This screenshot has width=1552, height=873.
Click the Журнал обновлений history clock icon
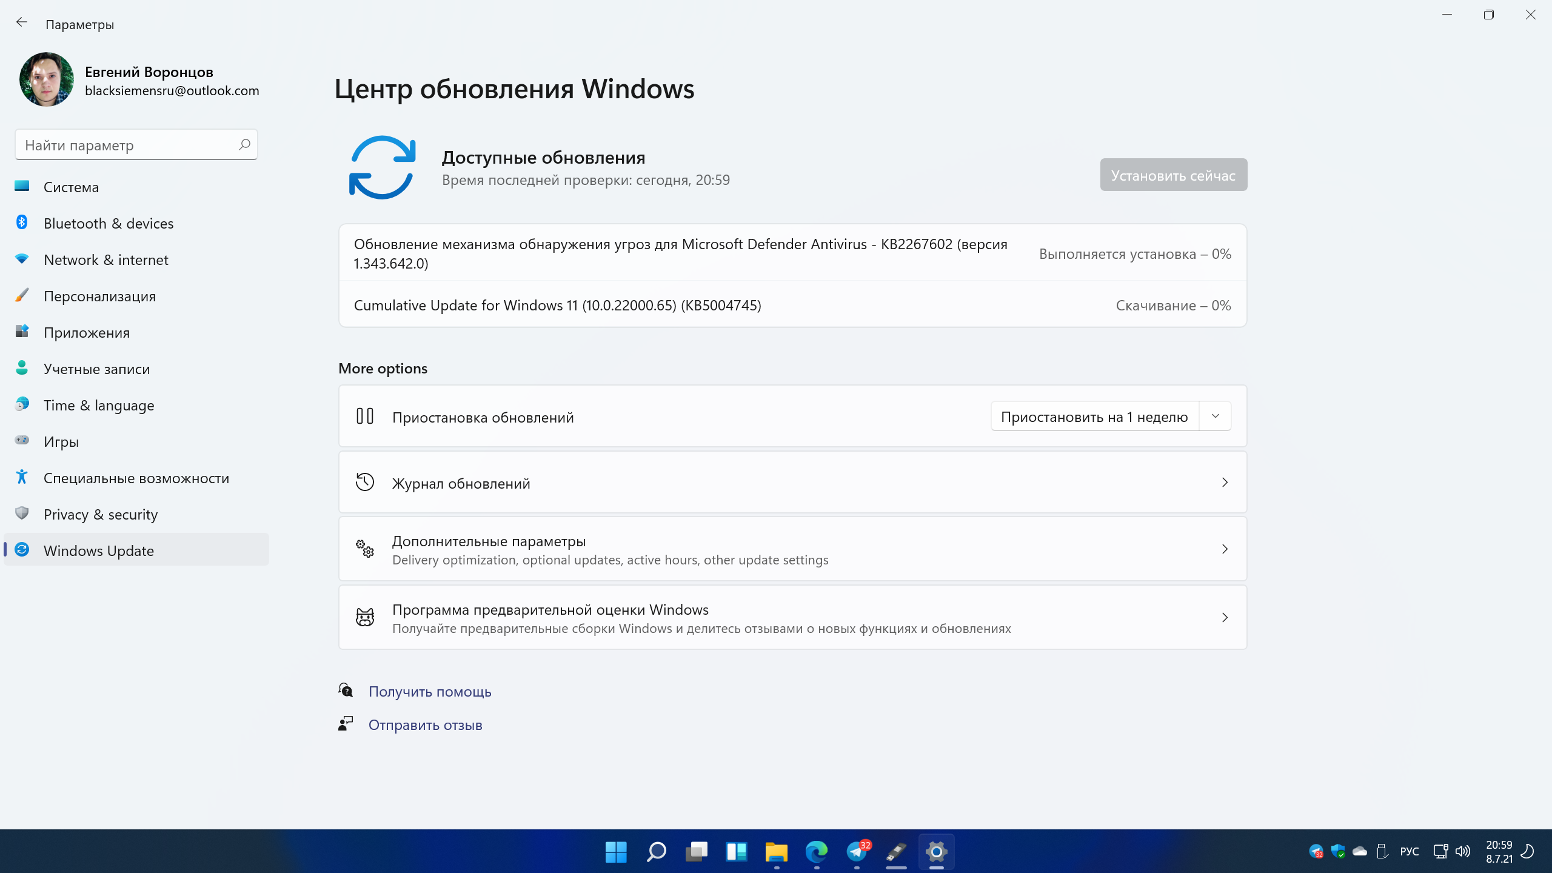click(365, 483)
